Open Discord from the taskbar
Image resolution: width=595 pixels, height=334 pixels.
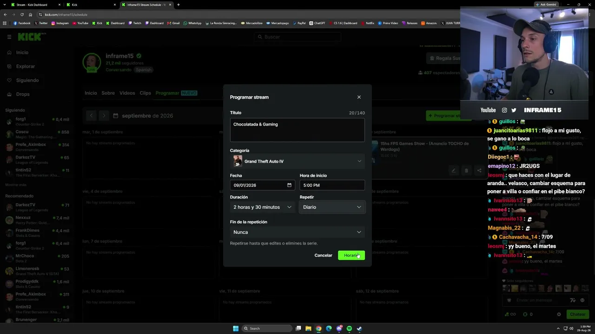click(339, 328)
